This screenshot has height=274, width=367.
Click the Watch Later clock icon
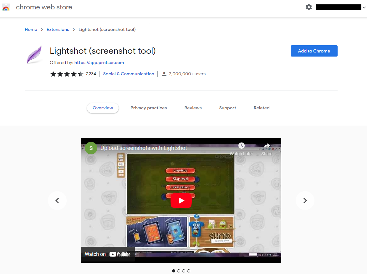[x=241, y=146]
